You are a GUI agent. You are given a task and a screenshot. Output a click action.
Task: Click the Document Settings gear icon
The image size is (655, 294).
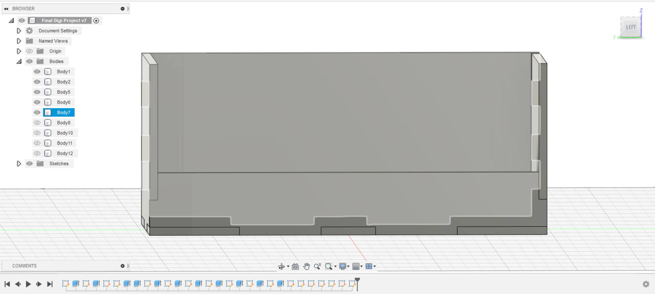(x=30, y=31)
